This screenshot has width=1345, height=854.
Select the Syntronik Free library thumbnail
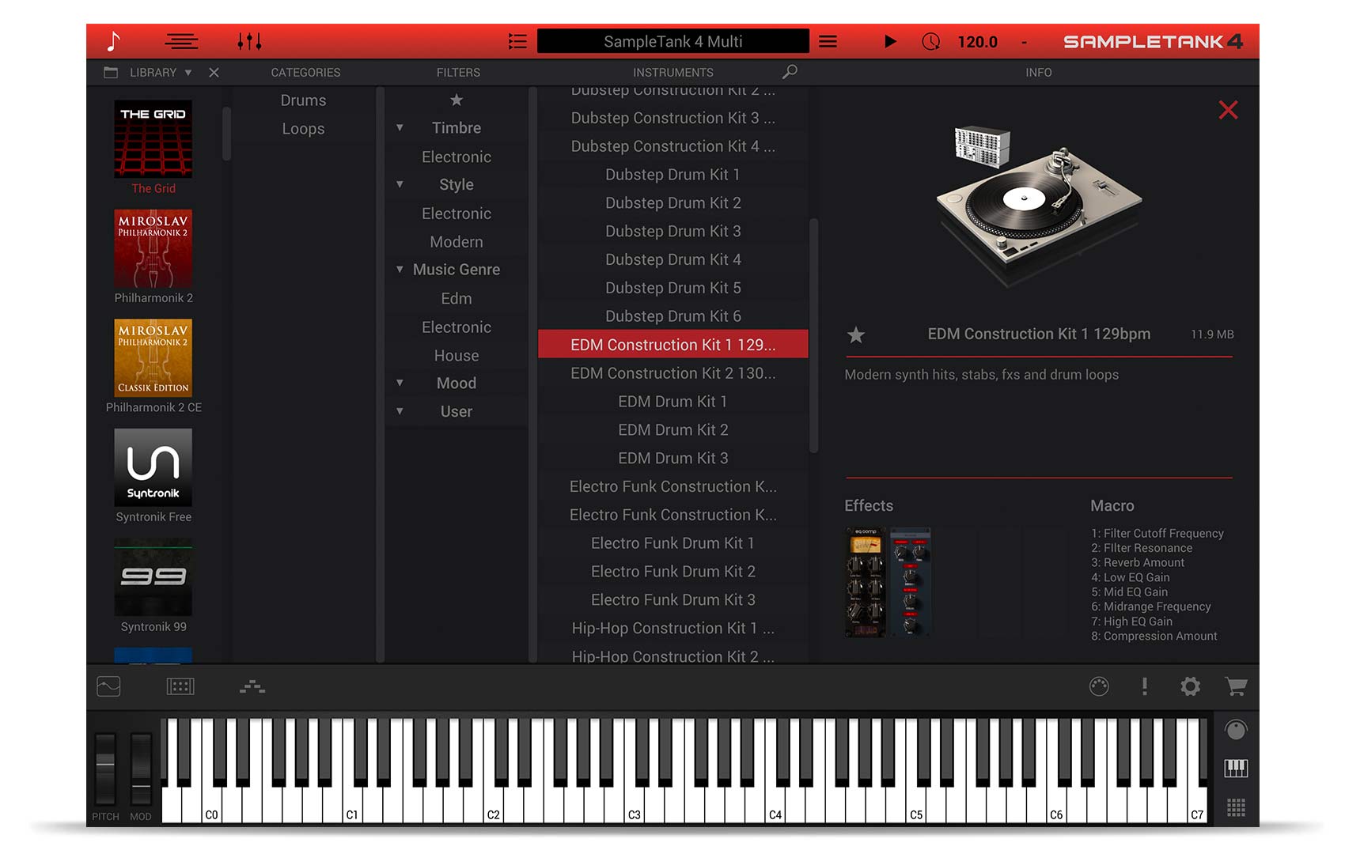pyautogui.click(x=153, y=467)
